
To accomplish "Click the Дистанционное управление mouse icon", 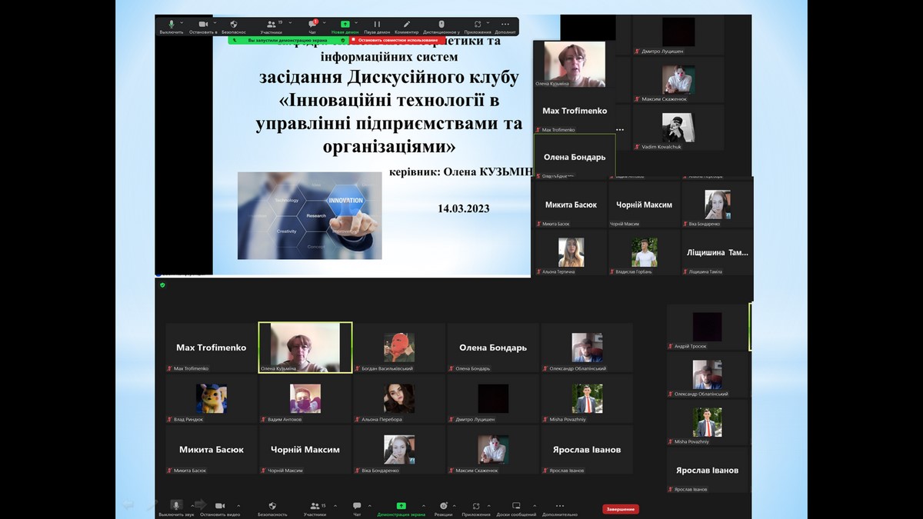I will point(442,25).
